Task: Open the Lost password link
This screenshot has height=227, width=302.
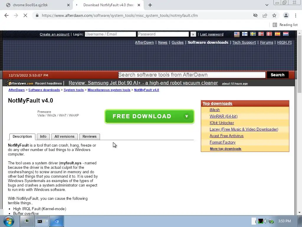Action: 211,34
